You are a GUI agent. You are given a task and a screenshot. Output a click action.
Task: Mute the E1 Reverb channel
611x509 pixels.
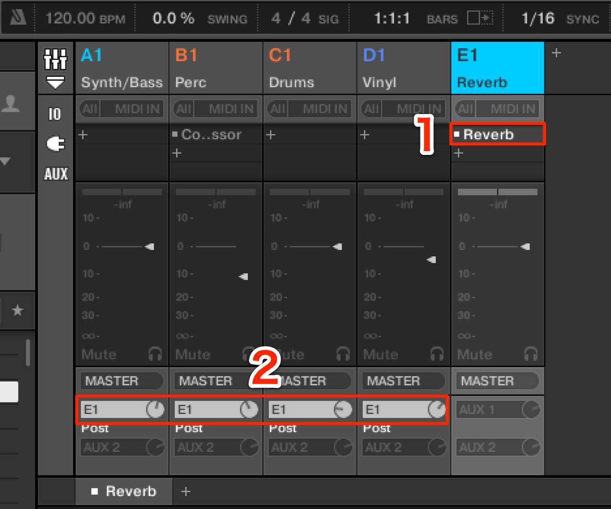(474, 355)
